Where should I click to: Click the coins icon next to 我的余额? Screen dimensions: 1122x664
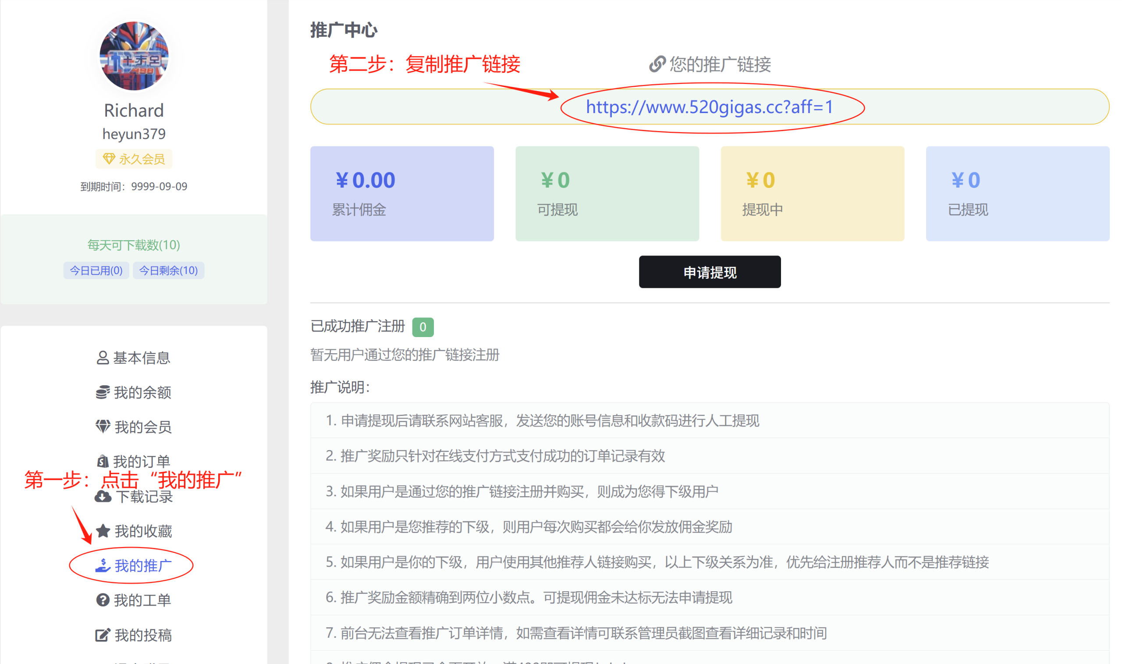click(103, 392)
